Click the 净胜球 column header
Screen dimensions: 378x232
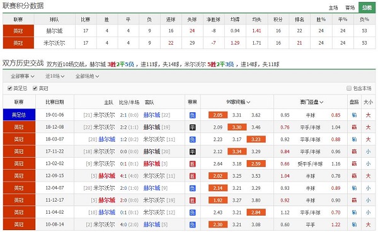tap(214, 20)
